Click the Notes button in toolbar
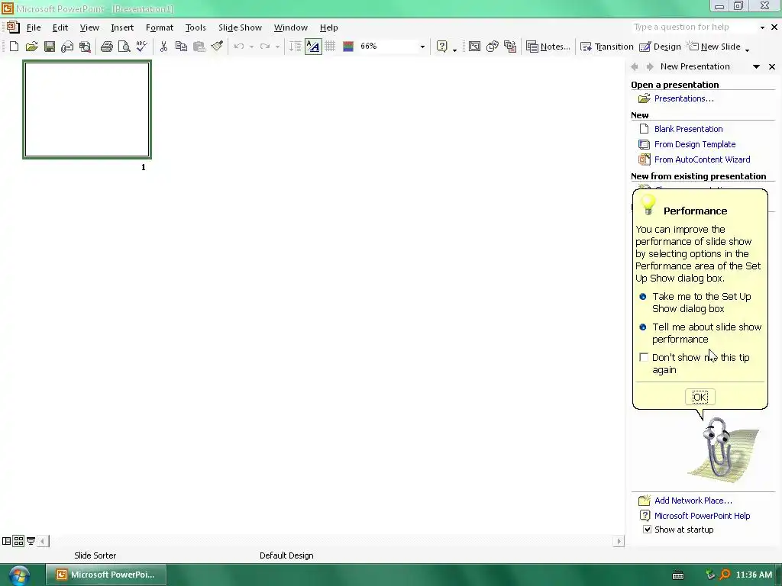782x586 pixels. [x=548, y=47]
